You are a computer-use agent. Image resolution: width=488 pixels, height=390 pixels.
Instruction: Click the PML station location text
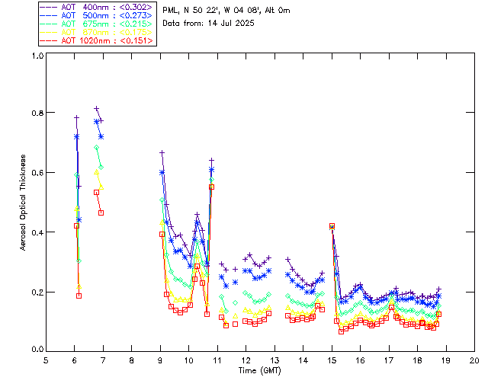[x=226, y=11]
